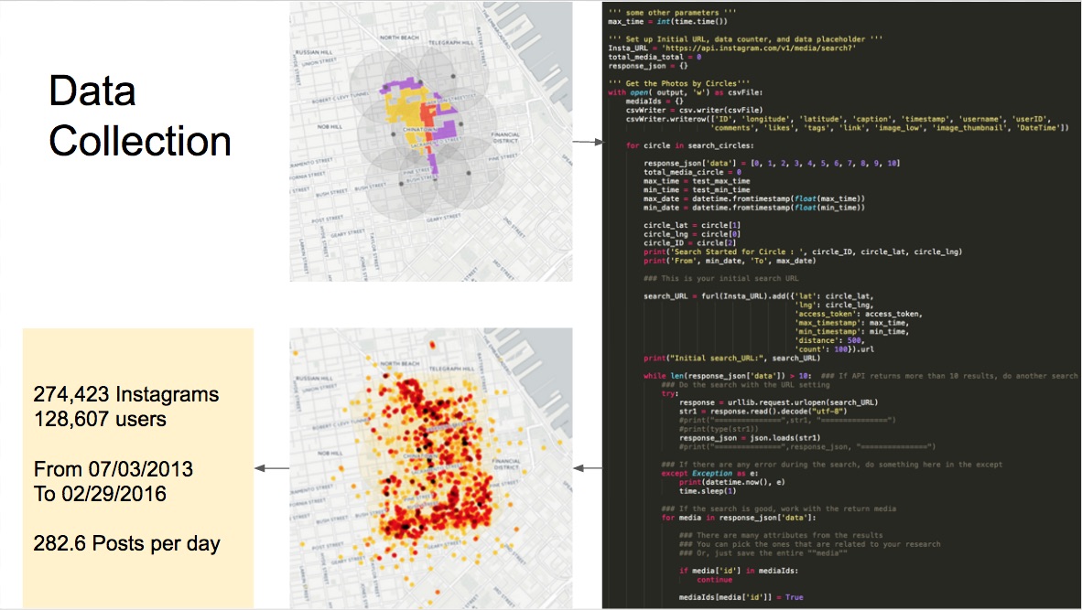Viewport: 1082px width, 610px height.
Task: Click the Insta_URL api.instagram.com code line
Action: point(732,48)
